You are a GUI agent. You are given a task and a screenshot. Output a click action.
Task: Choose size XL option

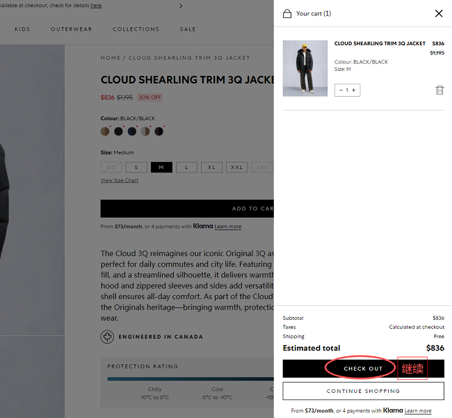tap(211, 167)
